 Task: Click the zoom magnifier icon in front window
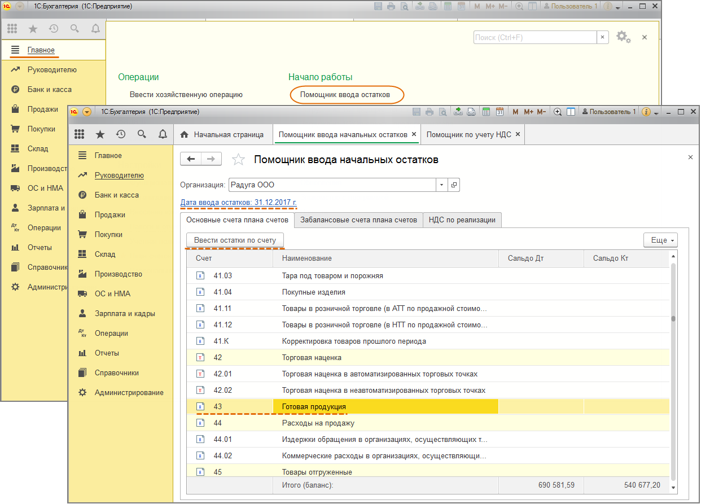point(558,112)
